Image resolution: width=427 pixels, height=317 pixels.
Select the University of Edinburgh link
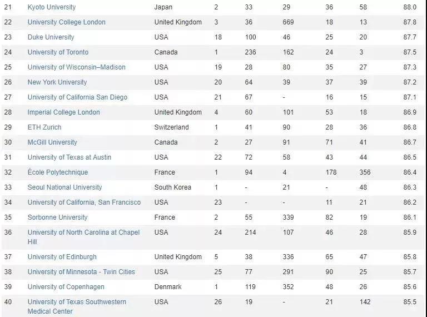(62, 257)
